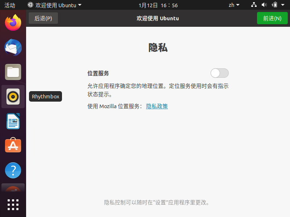Launch Thunderbird mail client
The width and height of the screenshot is (290, 217).
click(x=13, y=47)
